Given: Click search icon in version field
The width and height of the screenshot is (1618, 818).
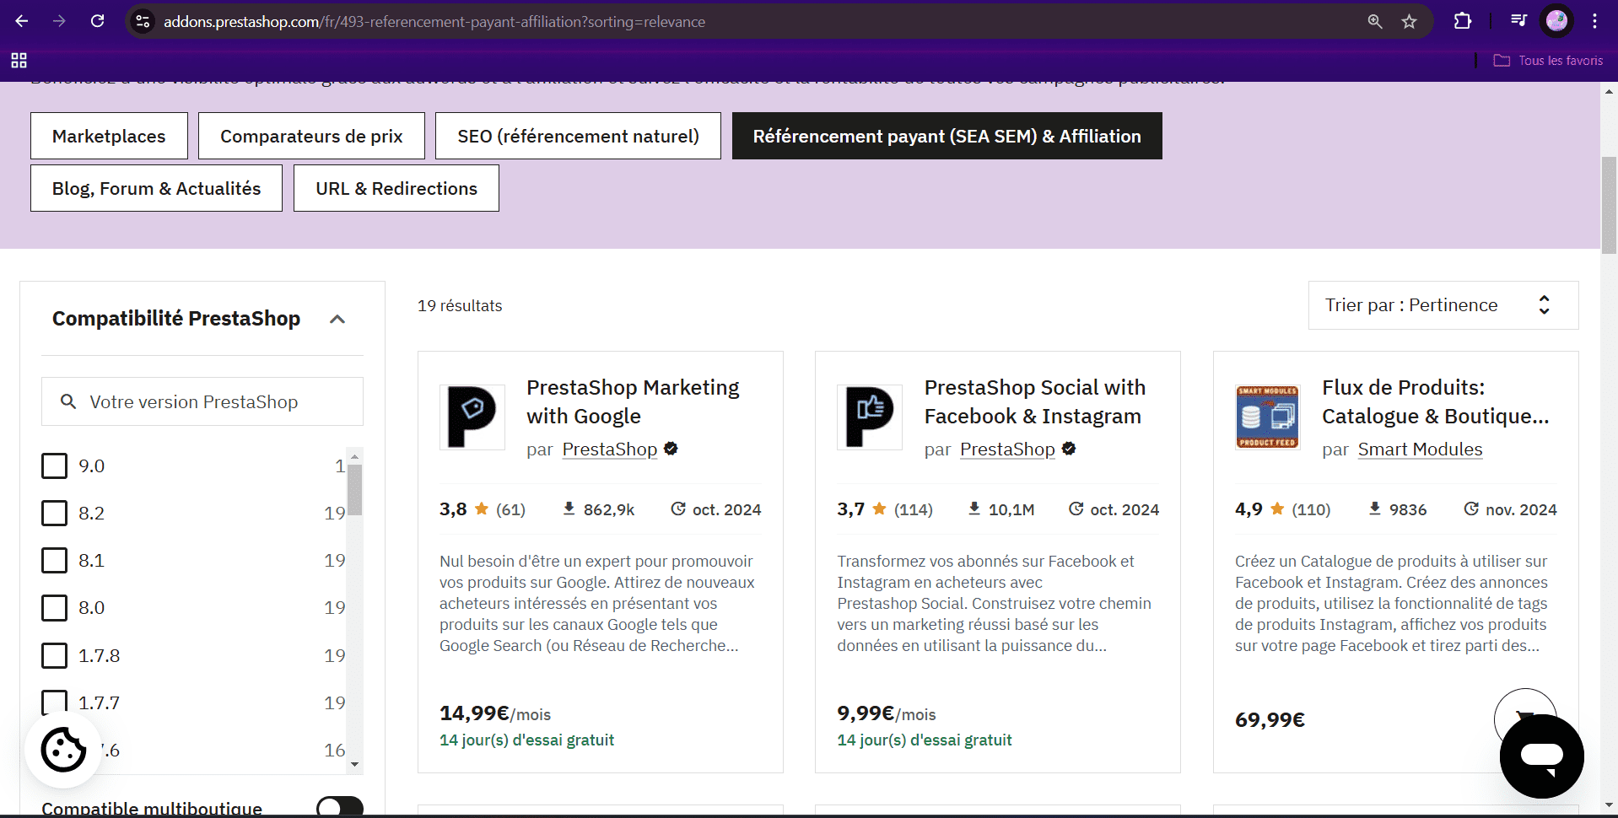Looking at the screenshot, I should tap(68, 401).
